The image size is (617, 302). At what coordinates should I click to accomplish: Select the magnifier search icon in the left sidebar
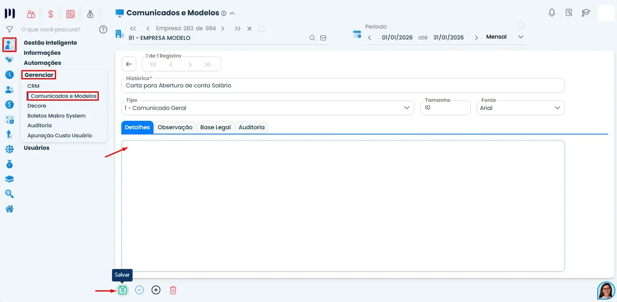click(x=9, y=194)
